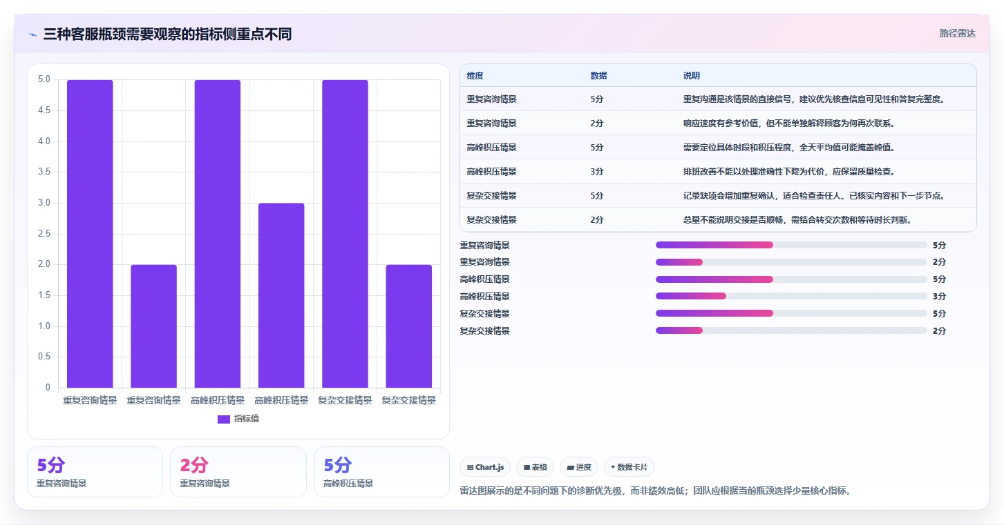Click the footnote starting 雷达图展示的是

[655, 491]
